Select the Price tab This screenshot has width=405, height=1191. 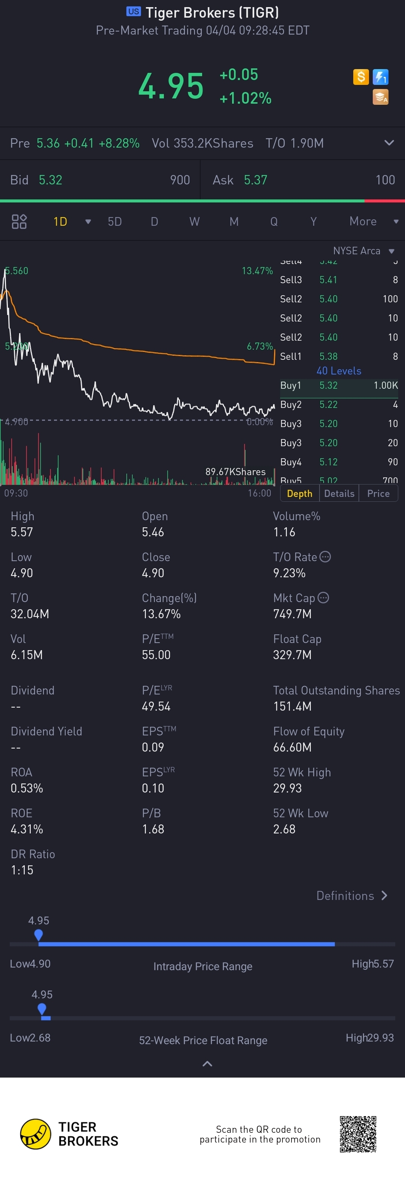coord(378,493)
